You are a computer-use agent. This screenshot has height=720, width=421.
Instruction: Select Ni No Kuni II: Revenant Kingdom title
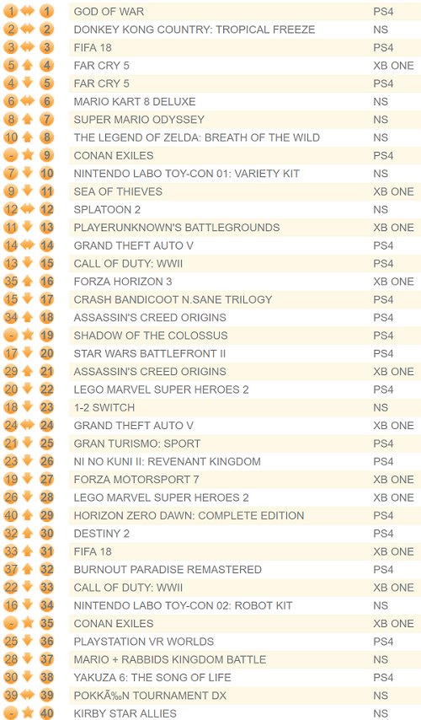[x=167, y=461]
